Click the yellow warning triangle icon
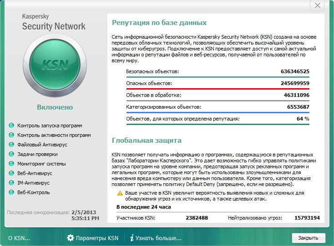This screenshot has width=334, height=246. [x=120, y=193]
